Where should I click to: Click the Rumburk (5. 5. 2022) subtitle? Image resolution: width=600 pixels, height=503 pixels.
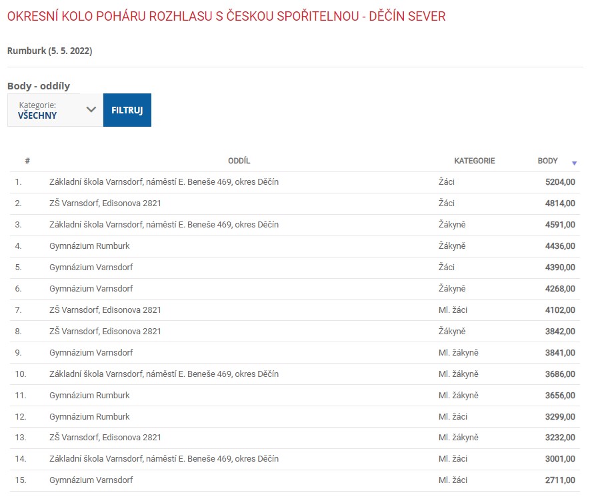click(x=49, y=51)
